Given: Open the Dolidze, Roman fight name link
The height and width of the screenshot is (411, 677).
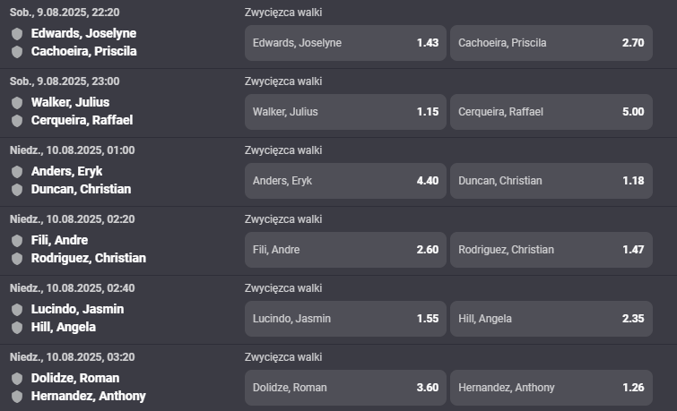Looking at the screenshot, I should pyautogui.click(x=75, y=378).
